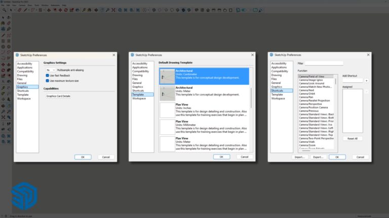Select the Zoom Extents tool in left toolset
This screenshot has width=389, height=218.
pos(3,118)
